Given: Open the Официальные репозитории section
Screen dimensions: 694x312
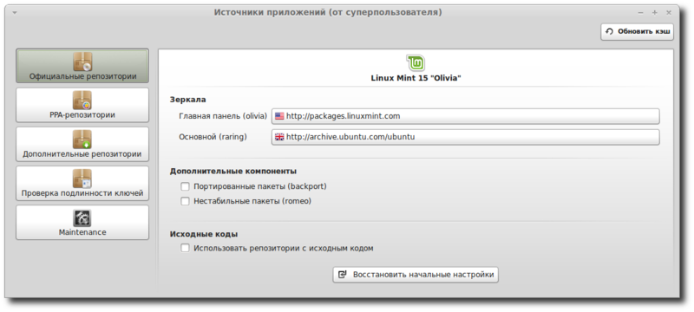Looking at the screenshot, I should [x=82, y=65].
